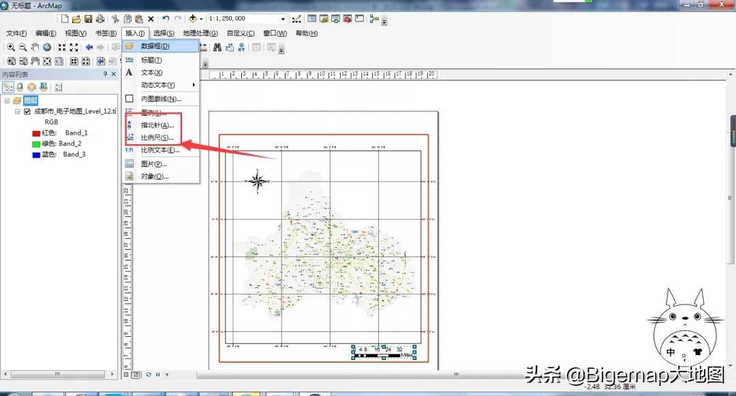Click the Full Extent globe icon

click(47, 47)
